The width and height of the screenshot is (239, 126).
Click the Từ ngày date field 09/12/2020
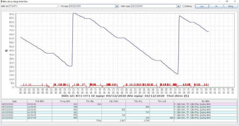click(x=93, y=6)
